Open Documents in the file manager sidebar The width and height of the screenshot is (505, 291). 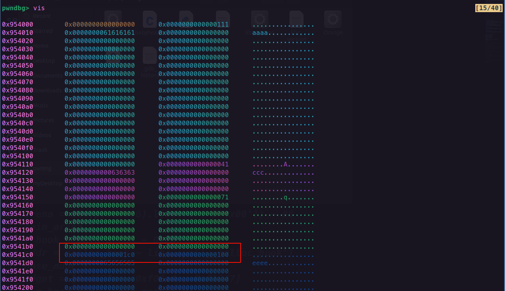tap(47, 76)
